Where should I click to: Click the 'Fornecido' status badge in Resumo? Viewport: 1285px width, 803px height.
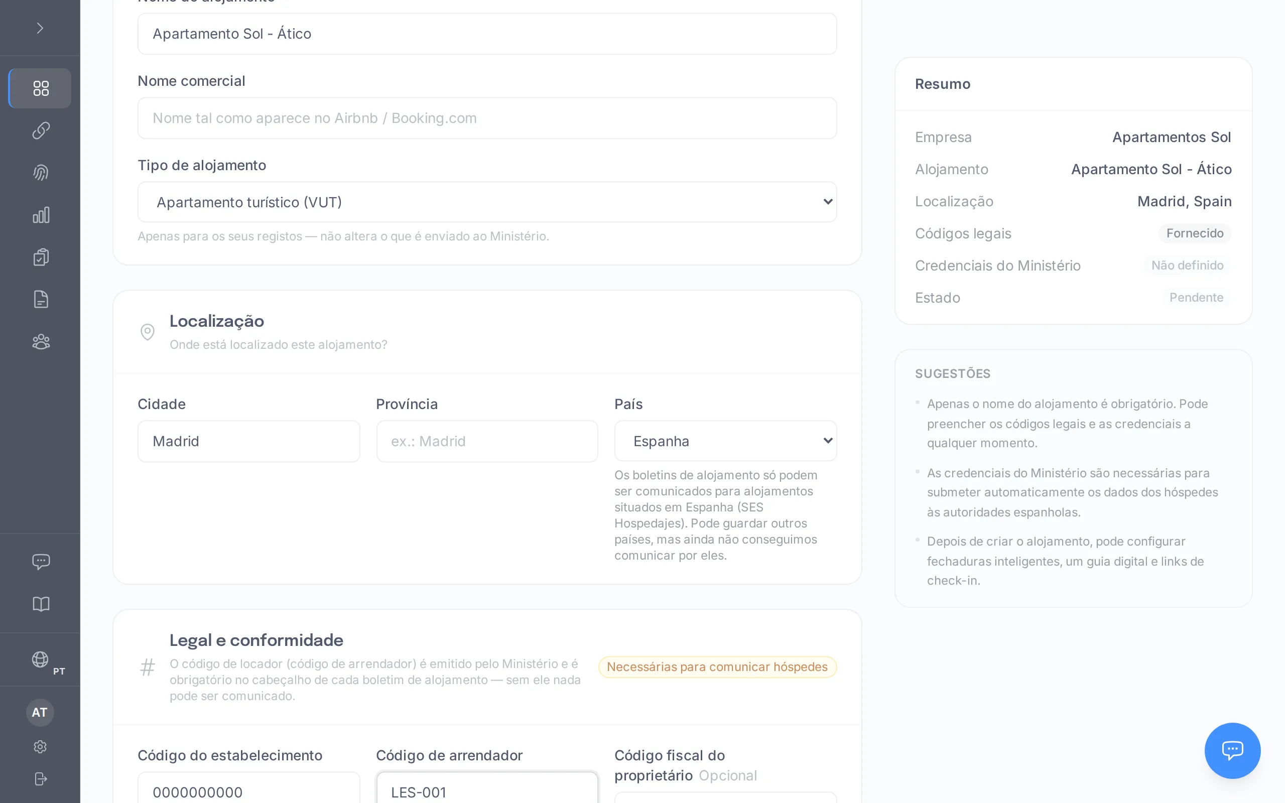coord(1194,233)
